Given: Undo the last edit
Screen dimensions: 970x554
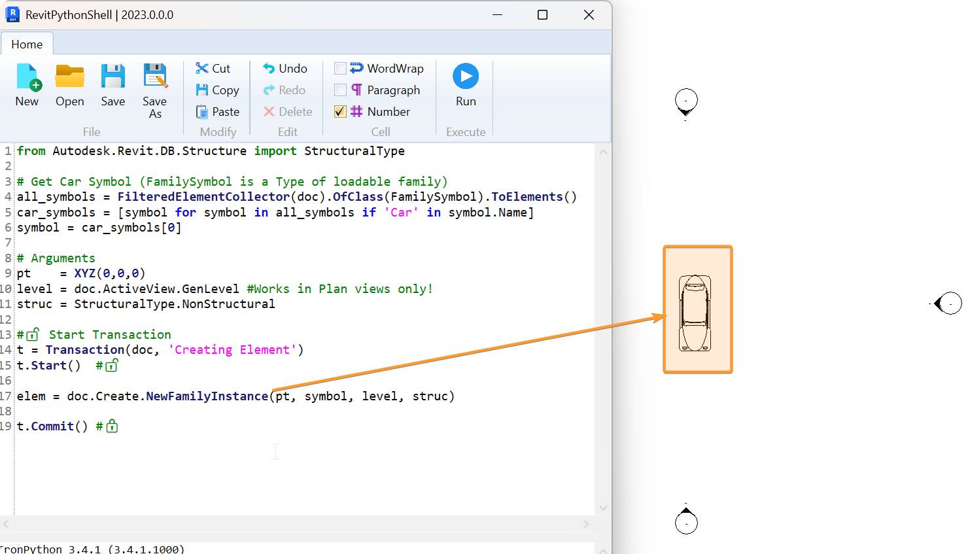Looking at the screenshot, I should [x=285, y=68].
